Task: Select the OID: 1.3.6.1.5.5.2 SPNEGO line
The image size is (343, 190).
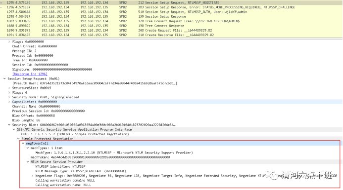Action: (x=75, y=134)
